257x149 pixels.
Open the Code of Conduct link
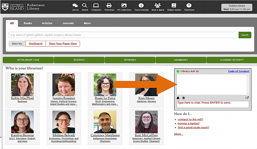[238, 71]
